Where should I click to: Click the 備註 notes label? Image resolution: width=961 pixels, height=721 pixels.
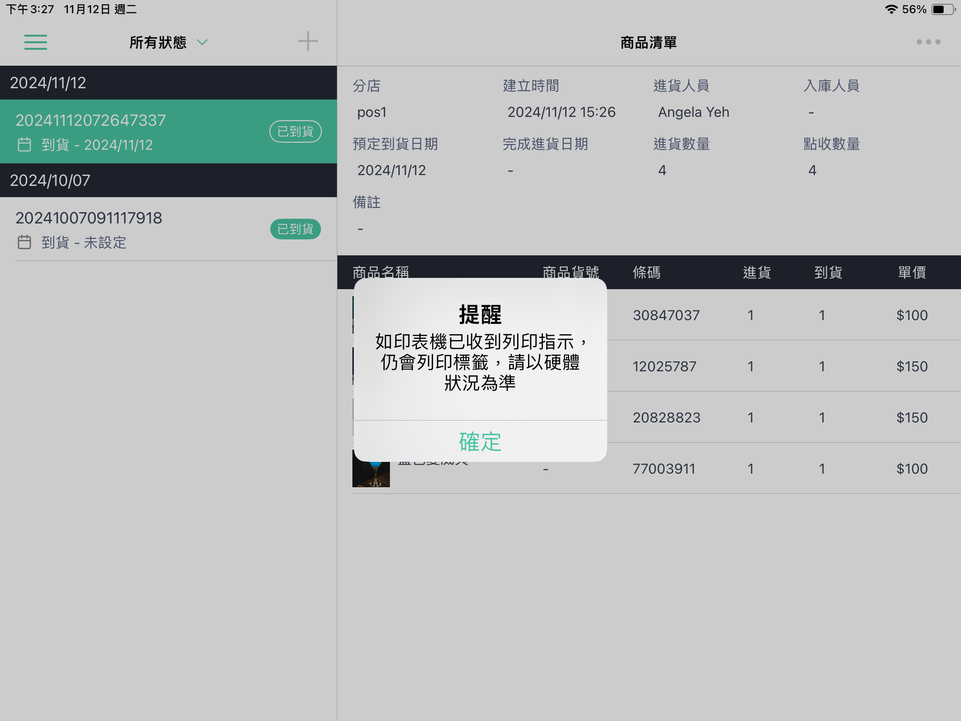[366, 202]
